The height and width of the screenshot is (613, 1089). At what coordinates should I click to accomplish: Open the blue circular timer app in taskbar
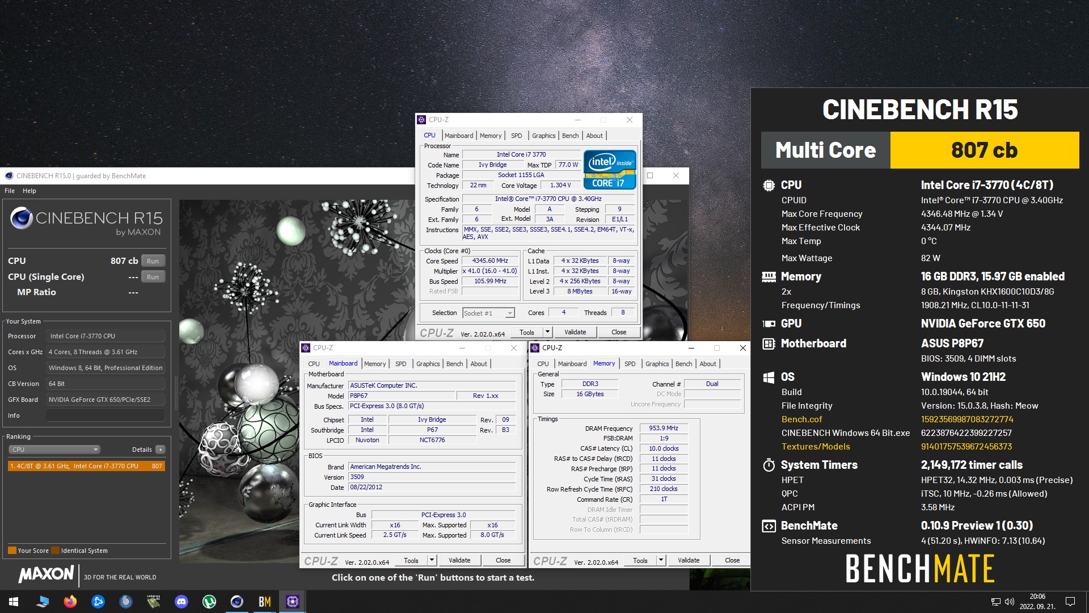126,602
